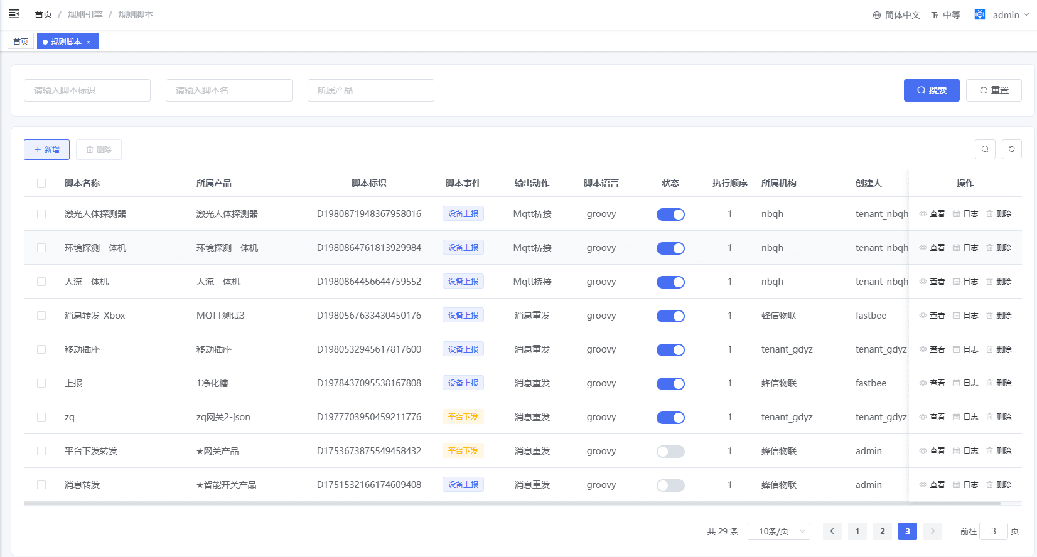The width and height of the screenshot is (1037, 557).
Task: Enable the 消息转发 status switch
Action: pos(670,485)
